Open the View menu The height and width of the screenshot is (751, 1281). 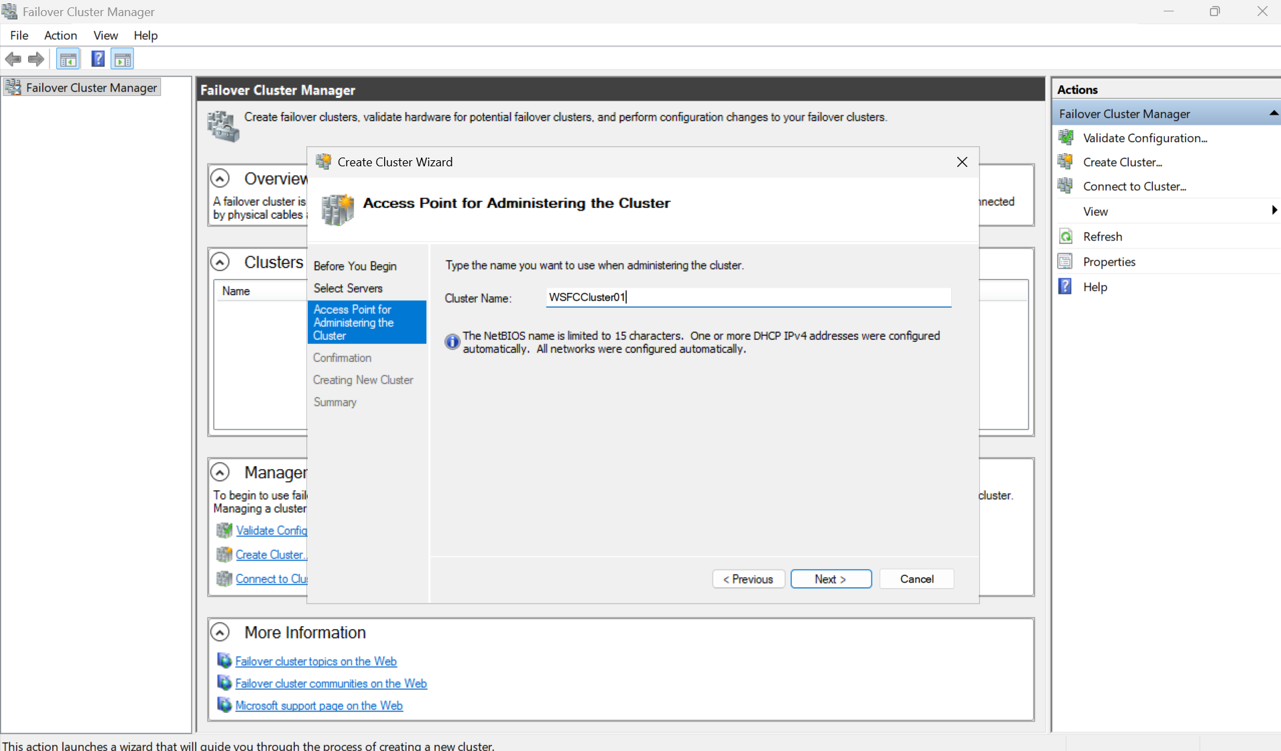click(105, 36)
